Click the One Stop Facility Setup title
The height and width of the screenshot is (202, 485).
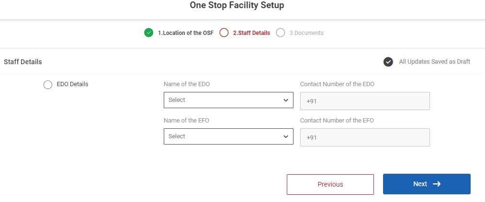237,6
